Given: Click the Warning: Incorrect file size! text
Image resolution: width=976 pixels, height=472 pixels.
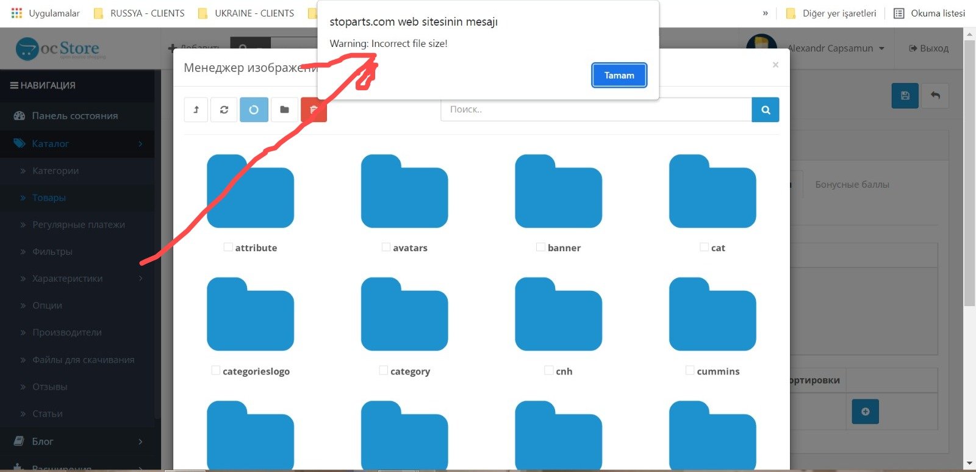Looking at the screenshot, I should [389, 43].
